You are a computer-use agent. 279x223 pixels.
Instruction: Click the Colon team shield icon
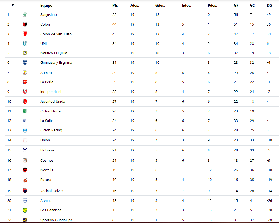tap(25, 24)
